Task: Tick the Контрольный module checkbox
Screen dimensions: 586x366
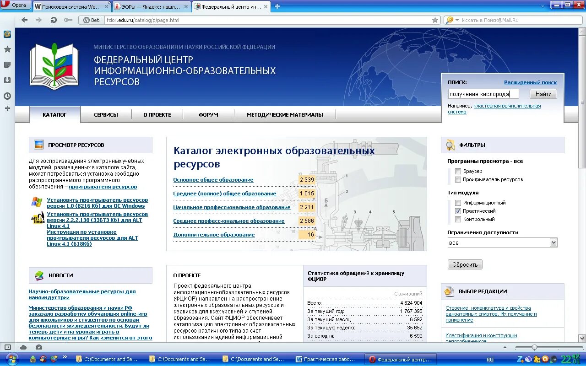Action: [458, 220]
